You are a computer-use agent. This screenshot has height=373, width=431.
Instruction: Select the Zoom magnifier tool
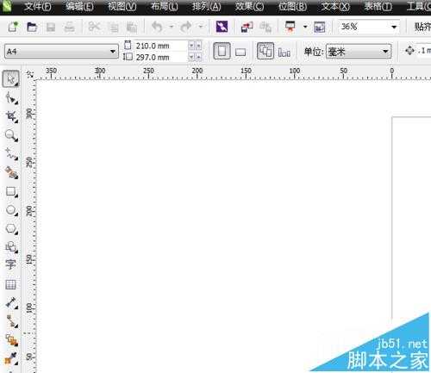11,135
